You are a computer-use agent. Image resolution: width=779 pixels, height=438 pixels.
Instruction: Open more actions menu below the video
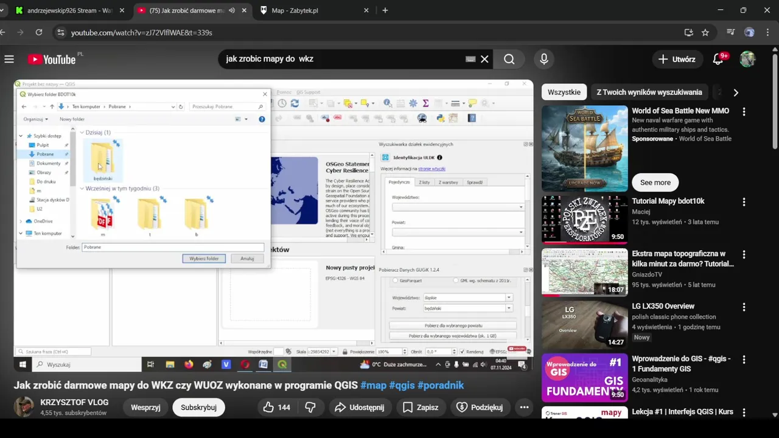pyautogui.click(x=524, y=407)
